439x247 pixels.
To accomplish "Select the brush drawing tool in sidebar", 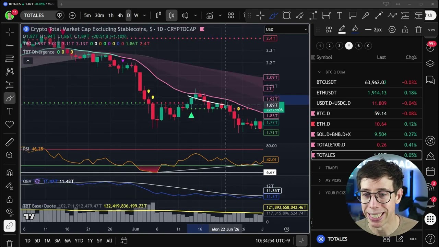I will point(10,98).
